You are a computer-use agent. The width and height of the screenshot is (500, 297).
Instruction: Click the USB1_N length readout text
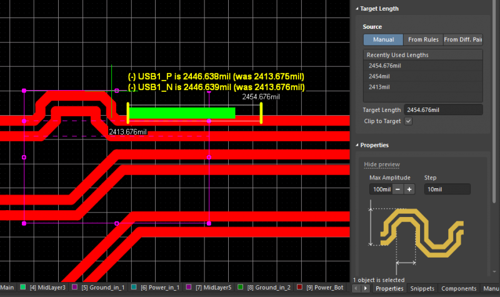[216, 87]
